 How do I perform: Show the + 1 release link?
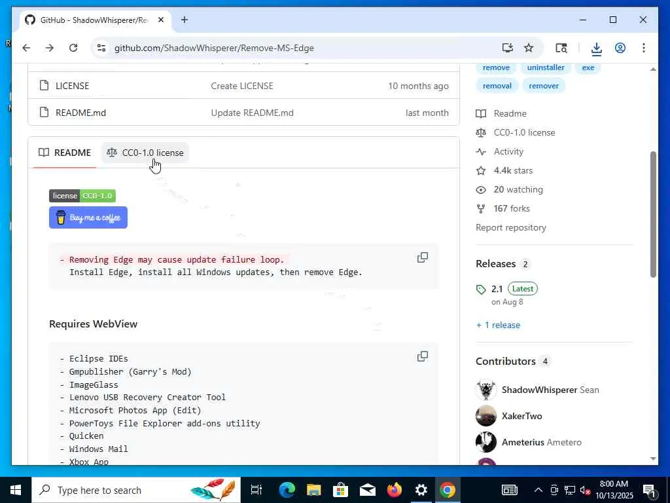pos(498,325)
